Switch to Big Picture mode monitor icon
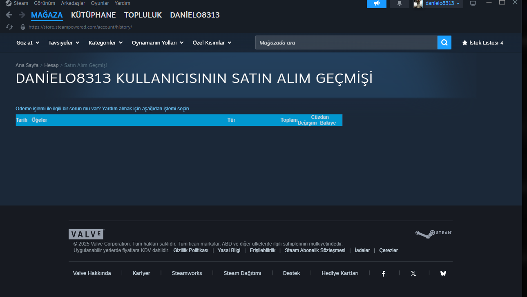 pyautogui.click(x=473, y=3)
